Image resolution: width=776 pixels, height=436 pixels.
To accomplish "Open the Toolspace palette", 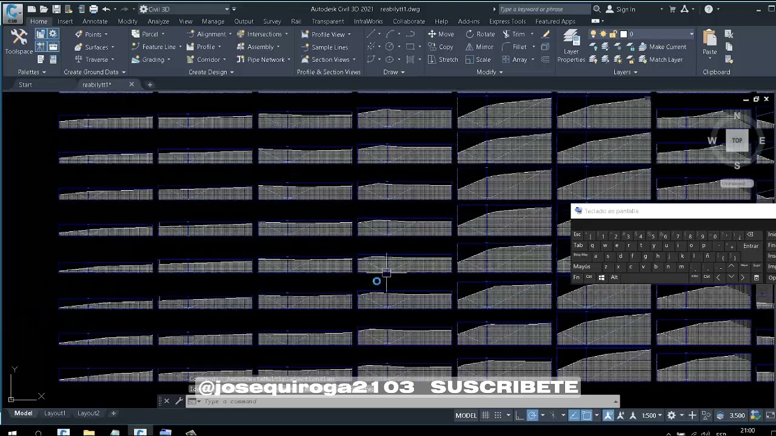I will [19, 42].
